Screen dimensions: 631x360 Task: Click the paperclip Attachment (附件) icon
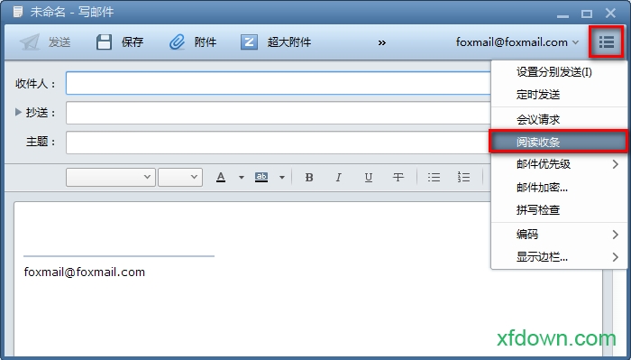tap(177, 42)
